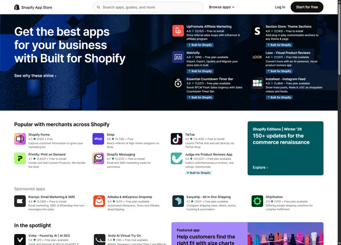Open the Shopify App Store home link
The height and width of the screenshot is (245, 341).
point(33,8)
